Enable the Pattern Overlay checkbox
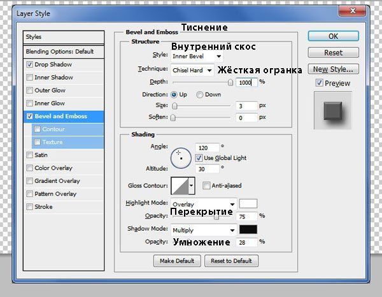Screen dimensions: 382x297 [x=29, y=194]
